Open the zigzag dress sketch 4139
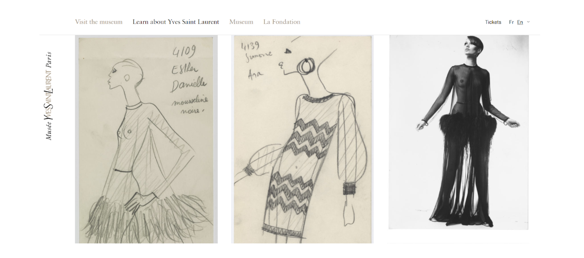 tap(302, 141)
